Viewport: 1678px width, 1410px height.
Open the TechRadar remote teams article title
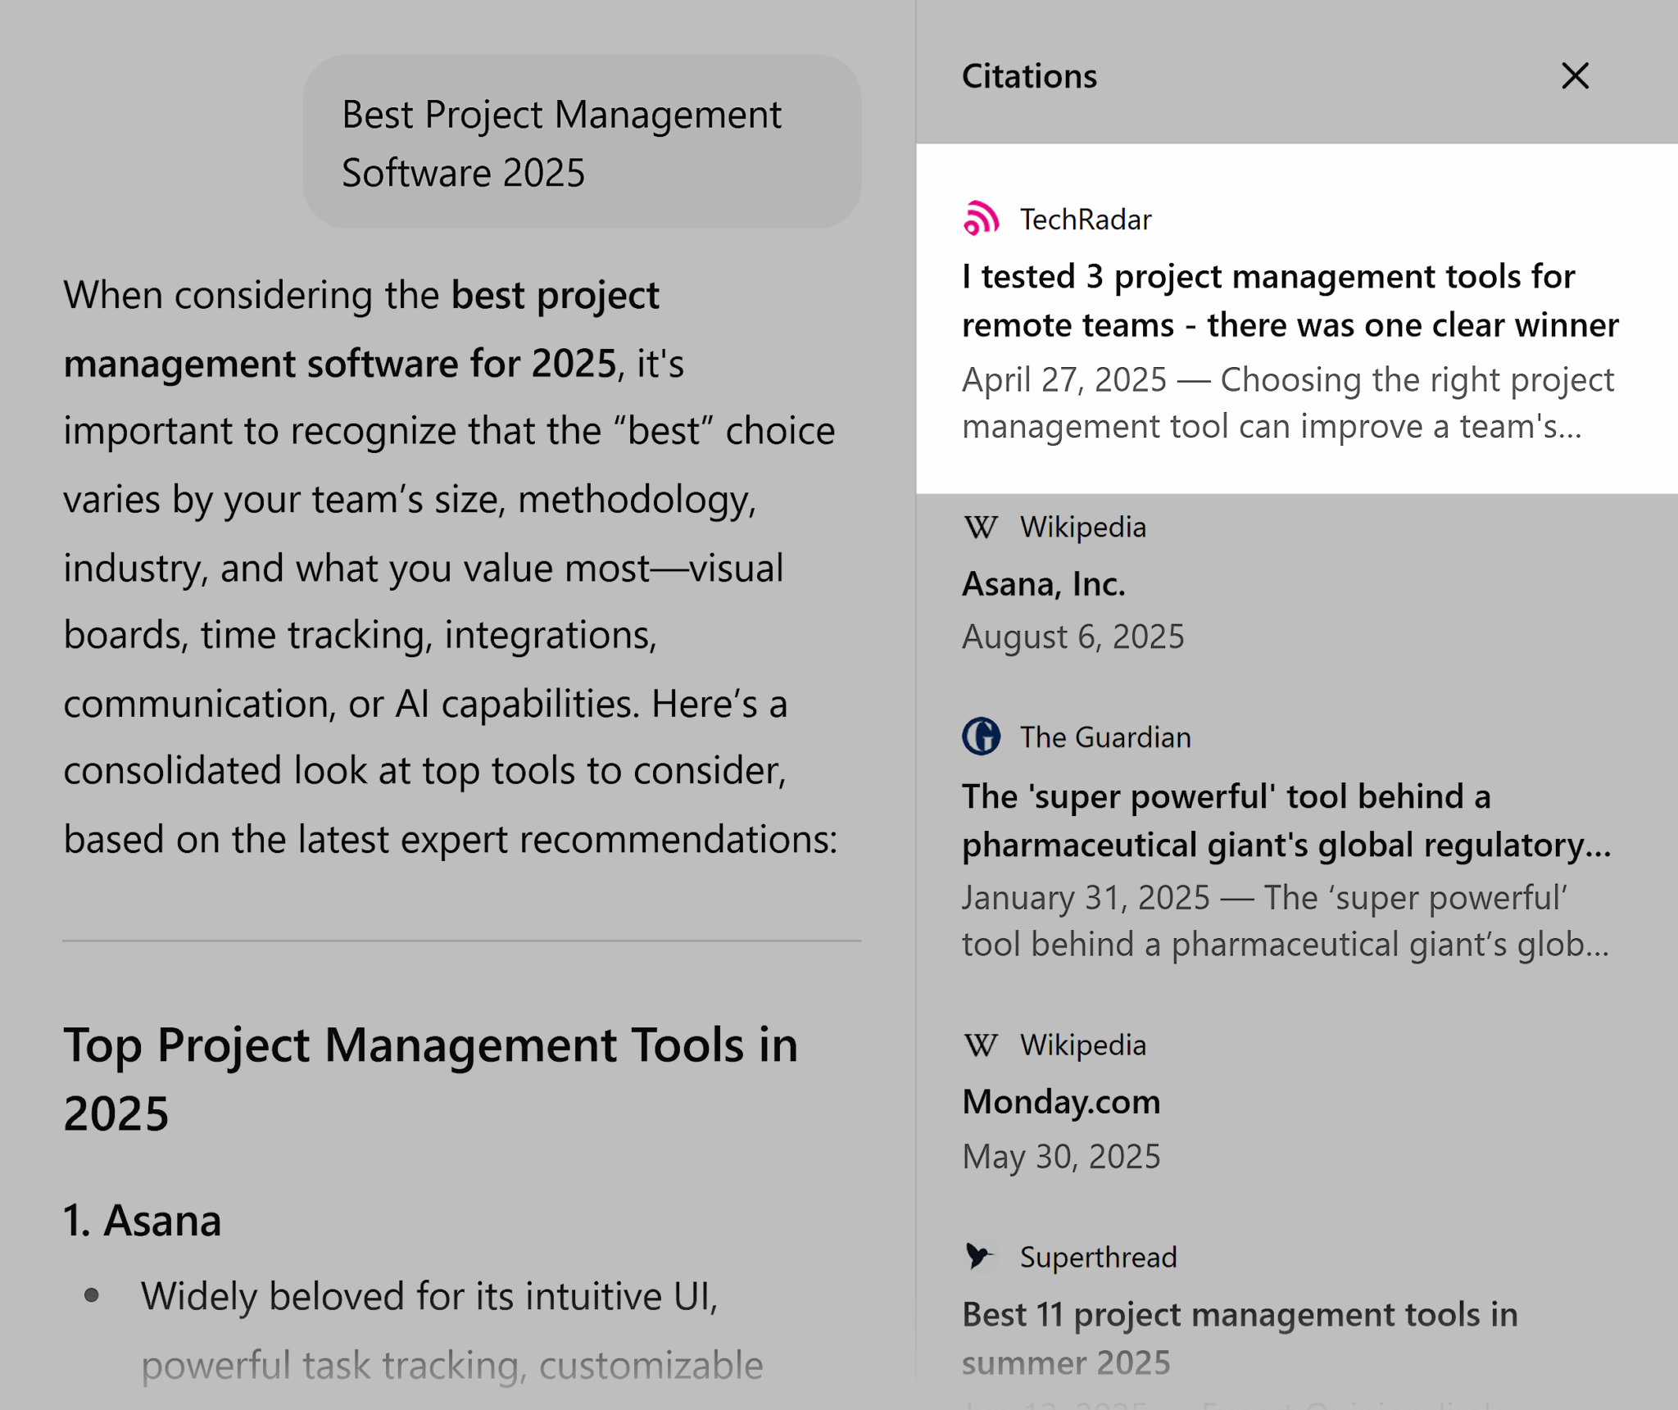coord(1290,301)
